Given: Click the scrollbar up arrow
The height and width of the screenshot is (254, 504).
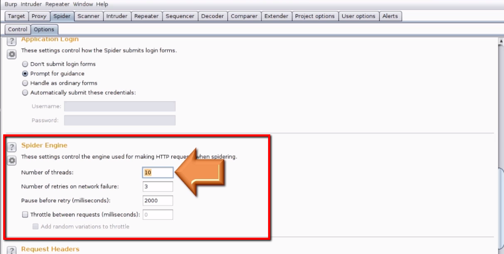Looking at the screenshot, I should click(501, 41).
